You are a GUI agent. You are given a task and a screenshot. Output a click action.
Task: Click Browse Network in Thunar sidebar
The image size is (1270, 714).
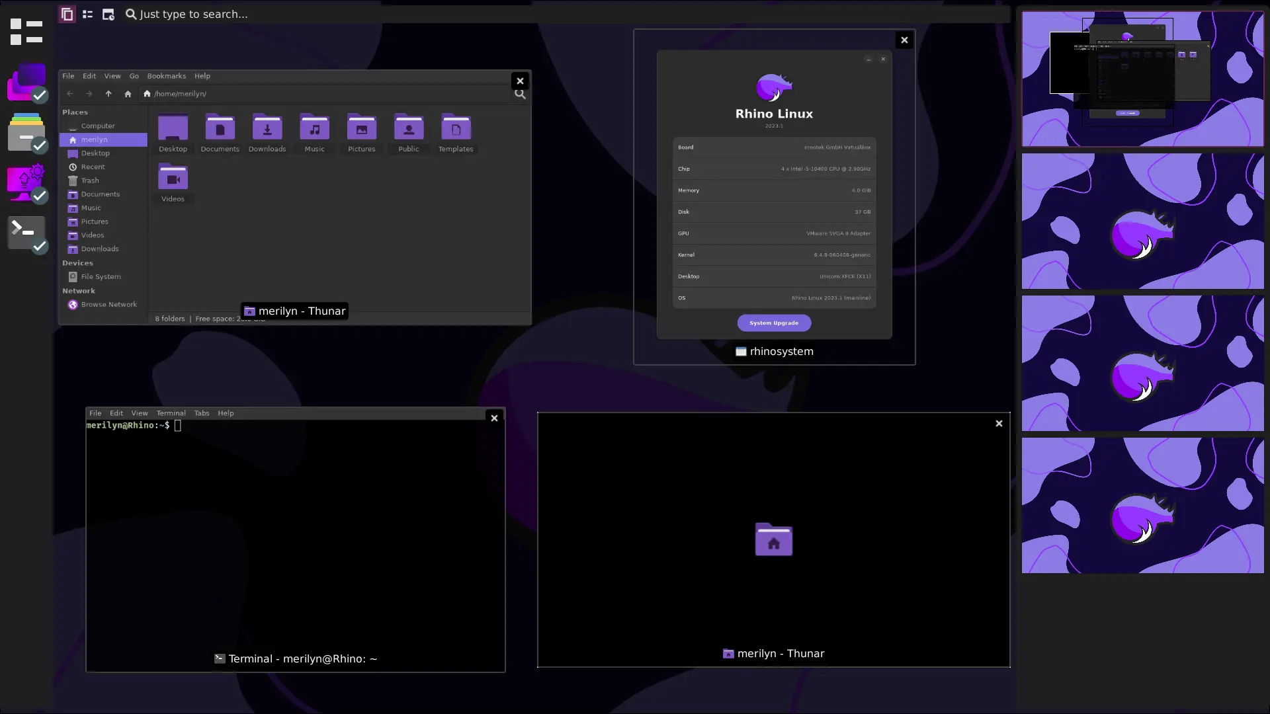pyautogui.click(x=108, y=305)
